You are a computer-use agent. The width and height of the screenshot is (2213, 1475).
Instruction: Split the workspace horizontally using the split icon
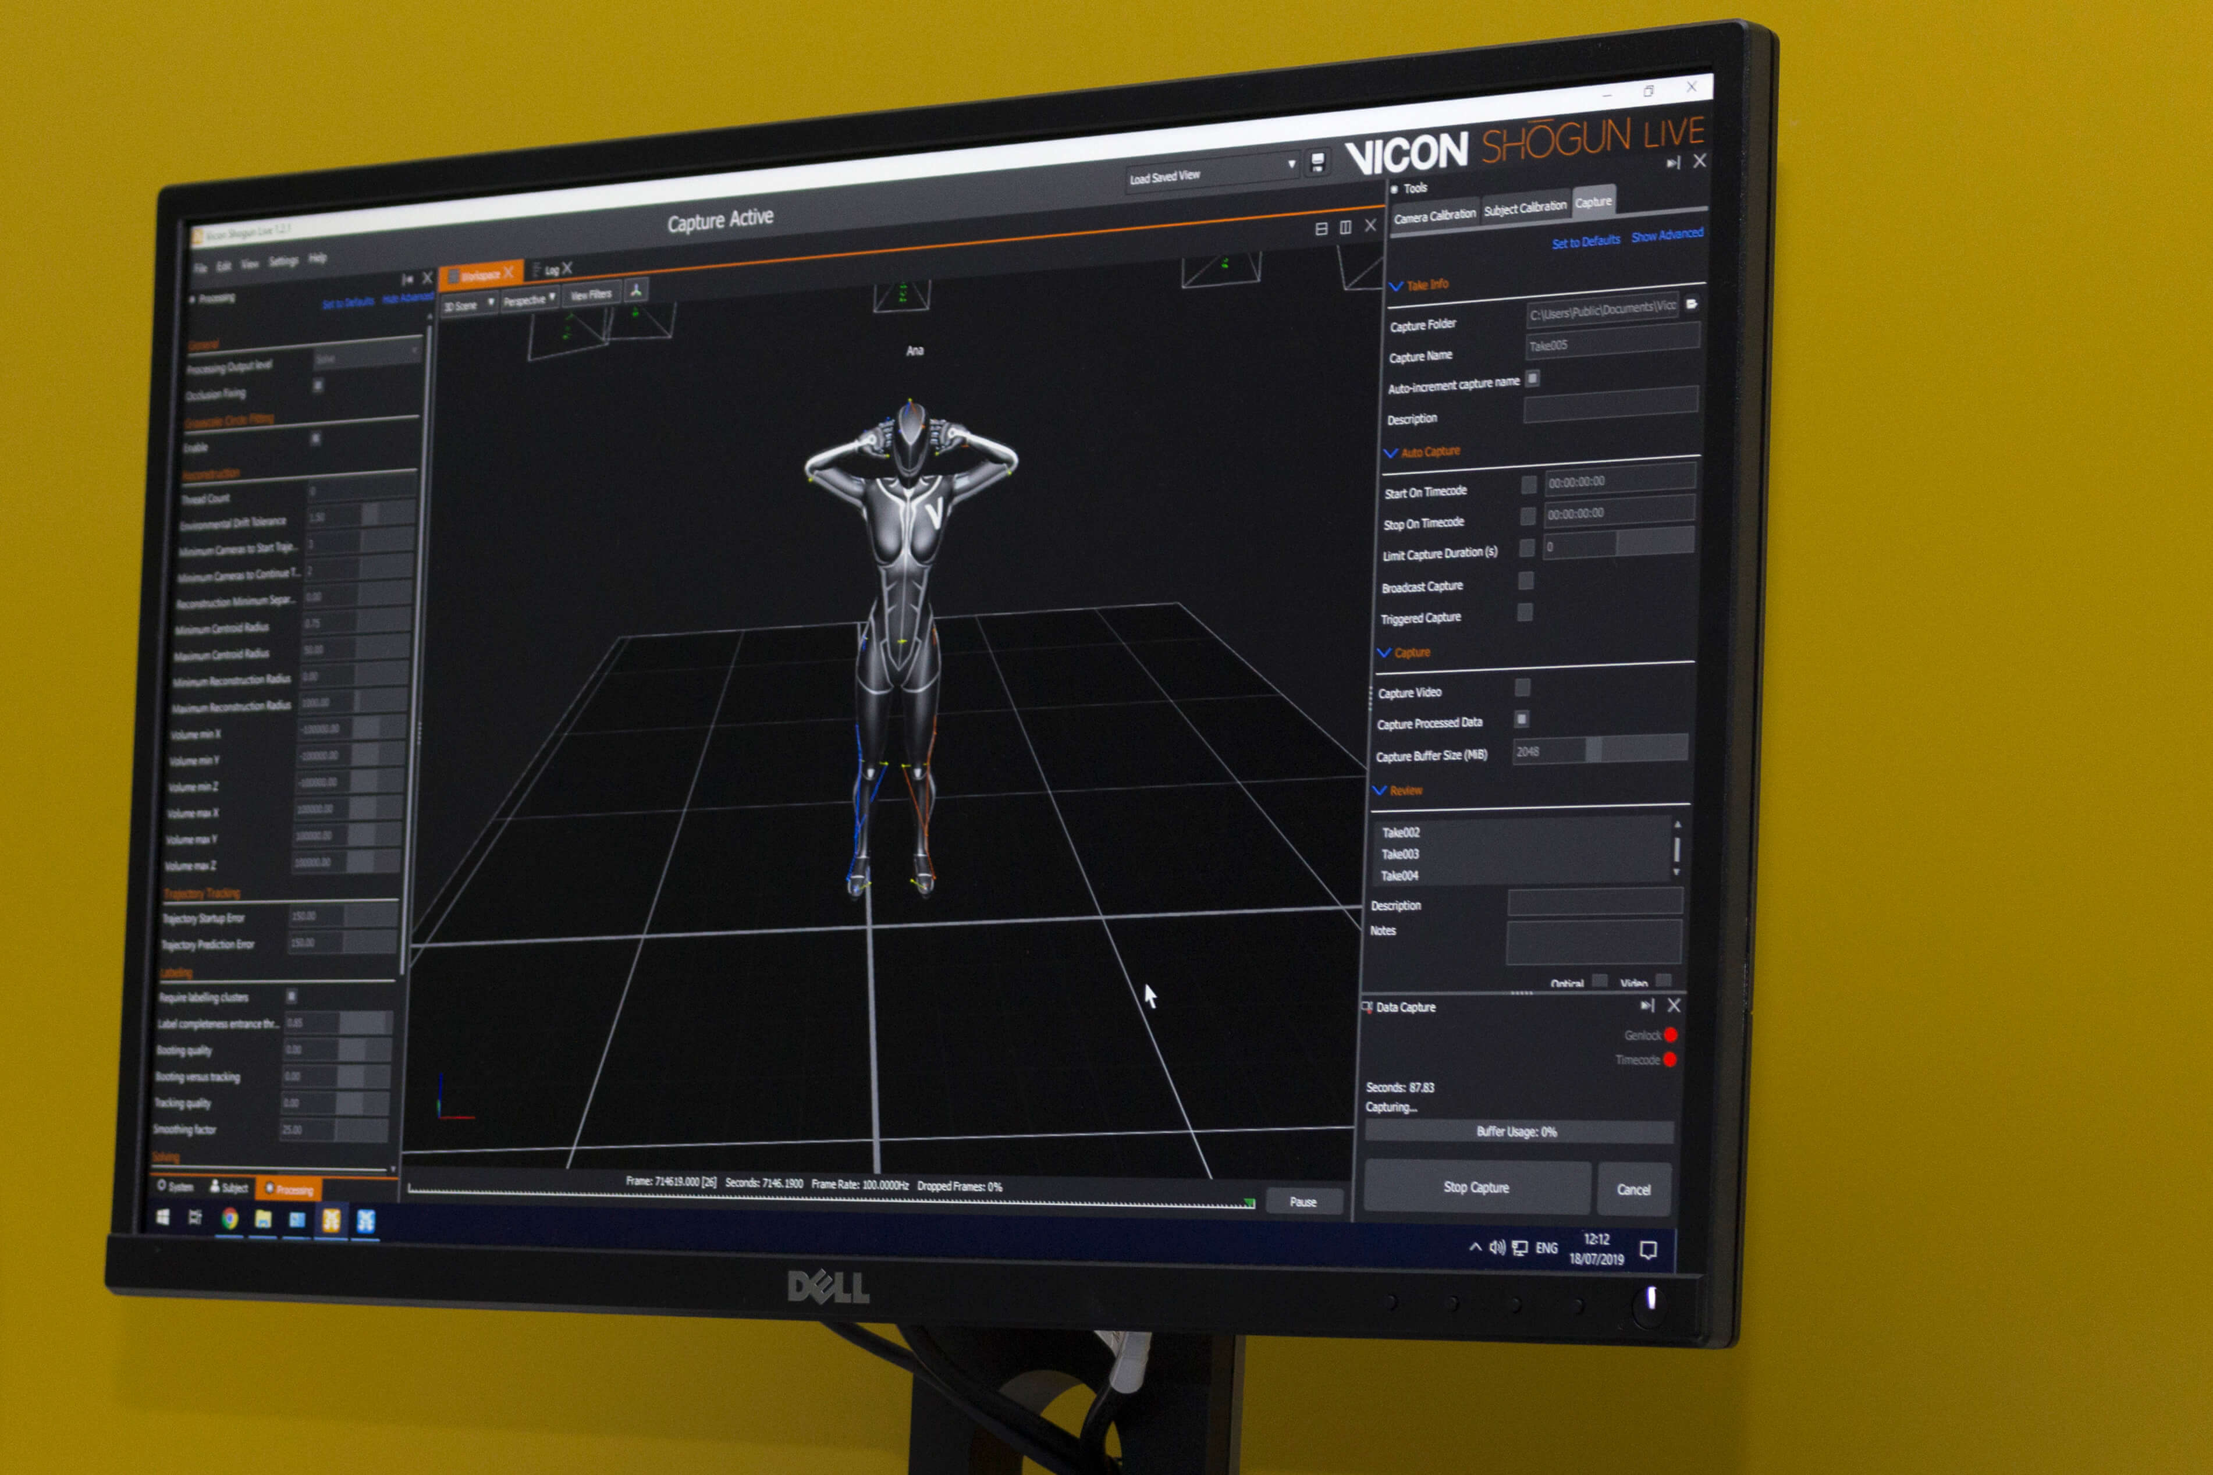coord(1320,229)
